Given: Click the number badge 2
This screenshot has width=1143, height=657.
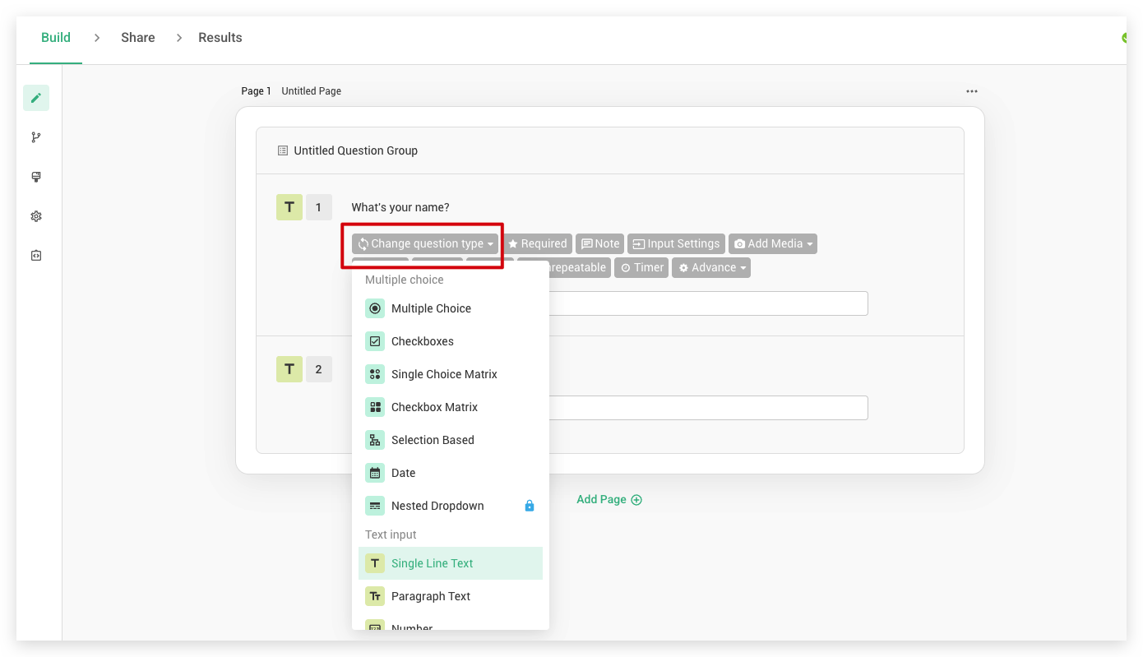Looking at the screenshot, I should (x=319, y=369).
